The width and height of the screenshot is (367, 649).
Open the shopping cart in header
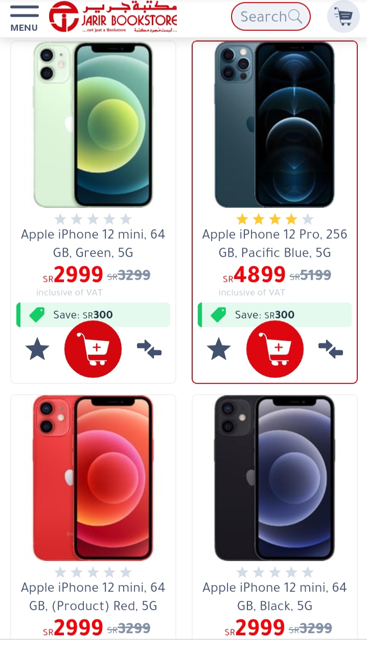pos(343,17)
